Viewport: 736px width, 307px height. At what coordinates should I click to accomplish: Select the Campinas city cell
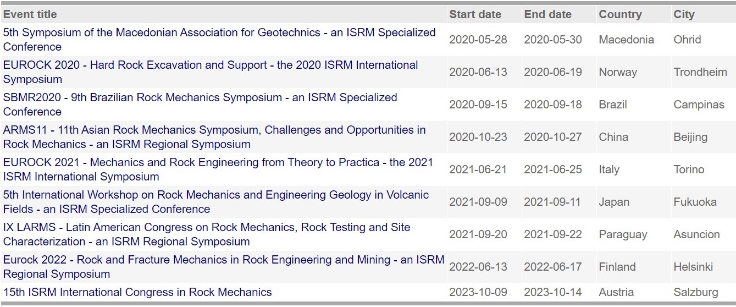(x=699, y=105)
